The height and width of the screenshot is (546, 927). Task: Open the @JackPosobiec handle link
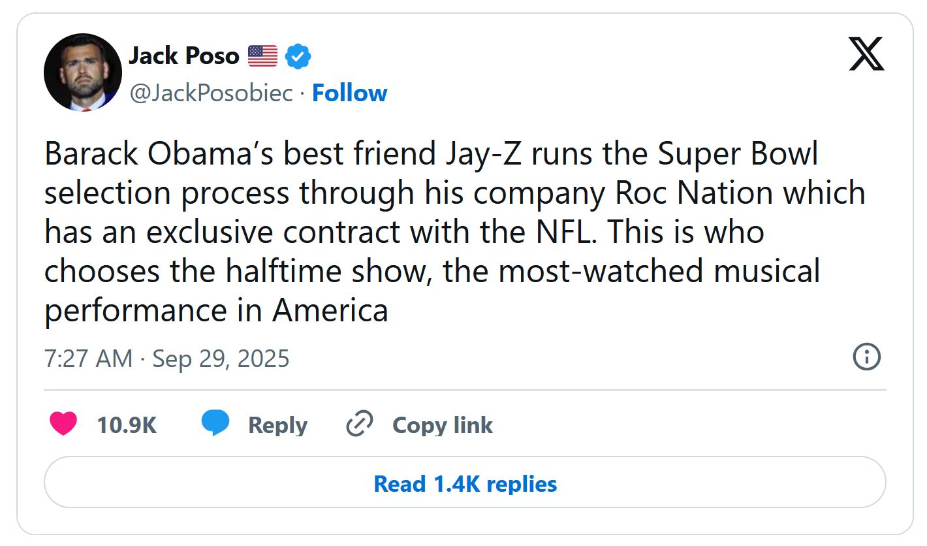[x=212, y=93]
